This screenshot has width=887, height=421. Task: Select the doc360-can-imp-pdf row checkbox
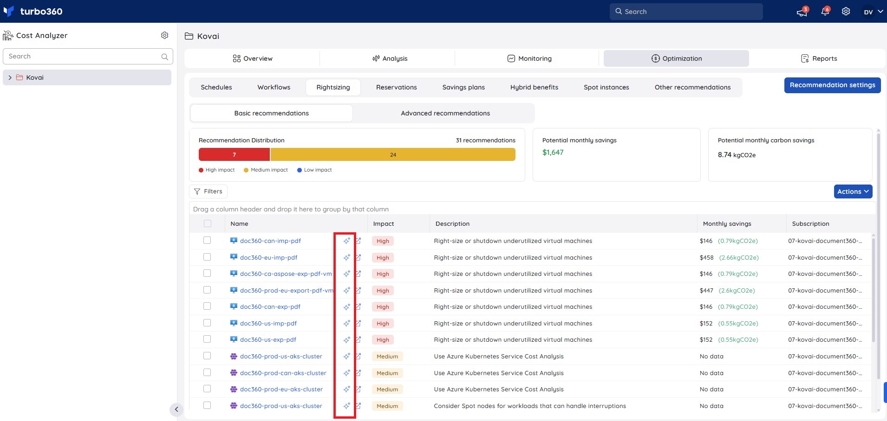point(207,240)
